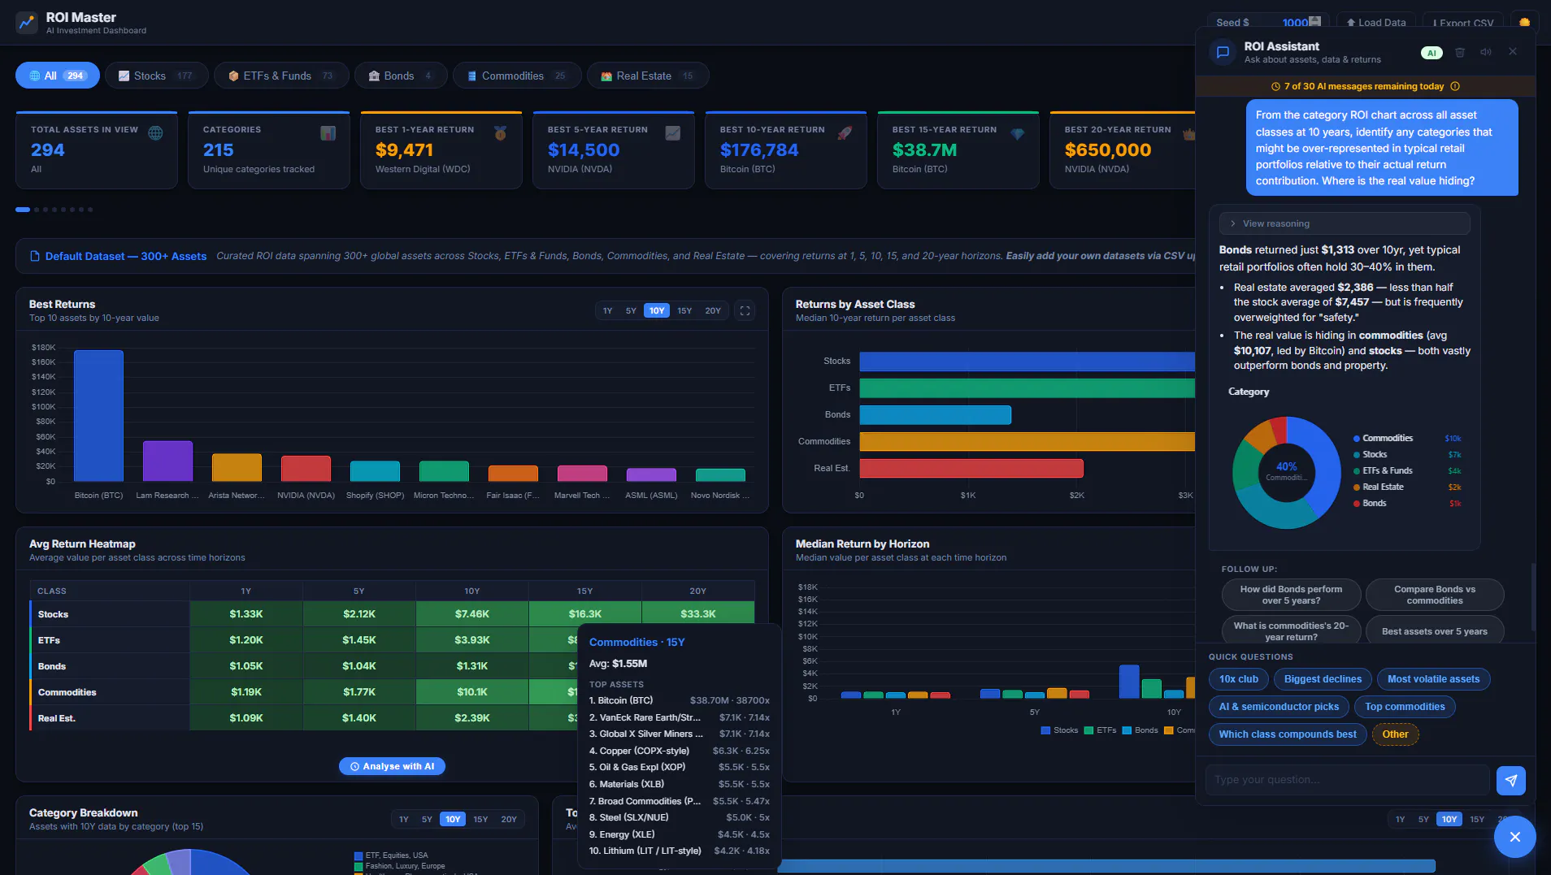Show all assets with the All filter
The image size is (1551, 875).
(x=58, y=76)
